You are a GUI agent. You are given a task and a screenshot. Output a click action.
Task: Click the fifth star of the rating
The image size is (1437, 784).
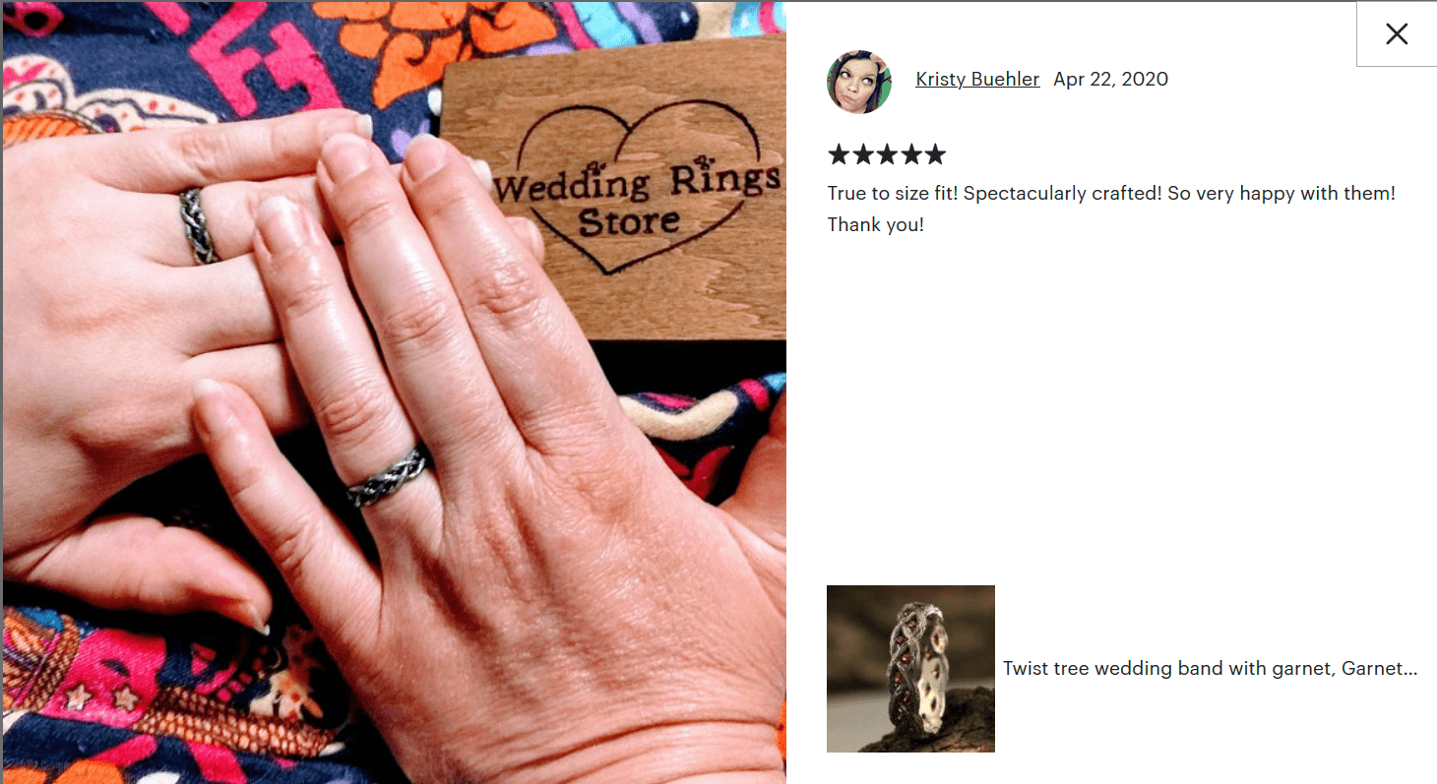tap(935, 154)
